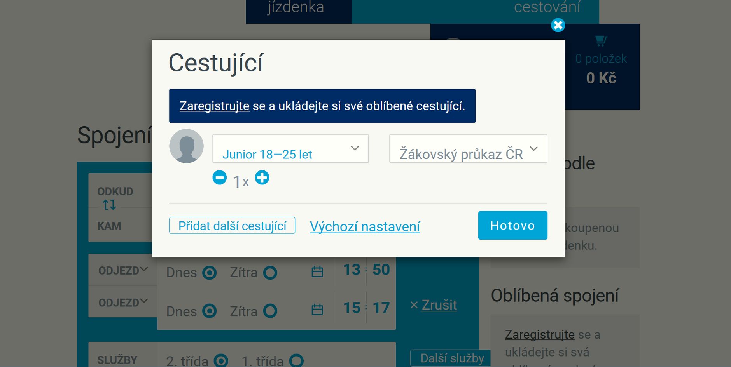
Task: Select Zítra radio in second departure row
Action: pyautogui.click(x=270, y=311)
